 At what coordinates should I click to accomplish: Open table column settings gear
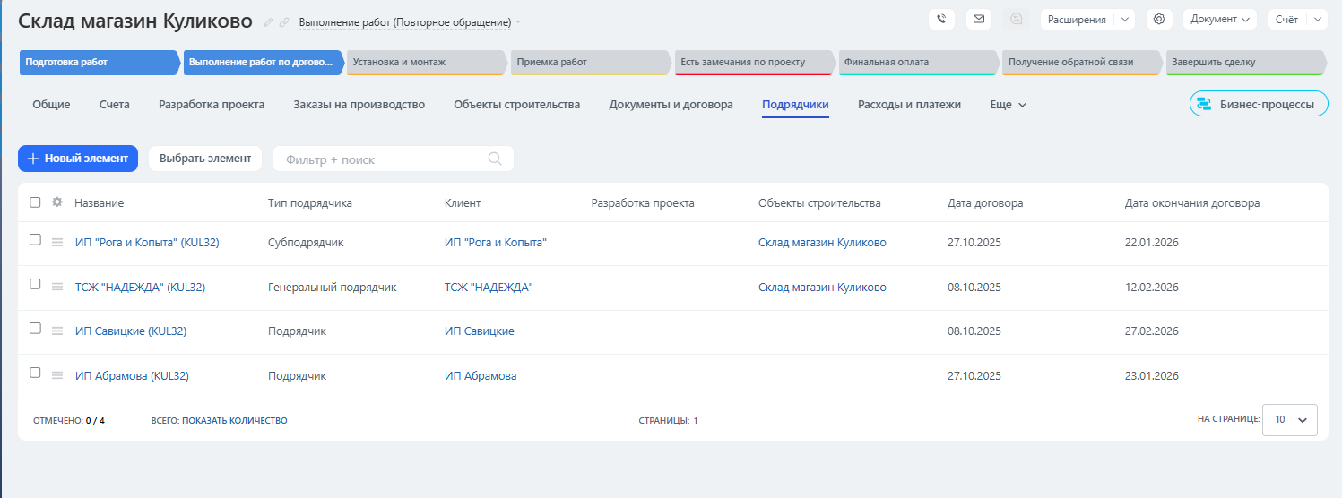click(x=57, y=202)
